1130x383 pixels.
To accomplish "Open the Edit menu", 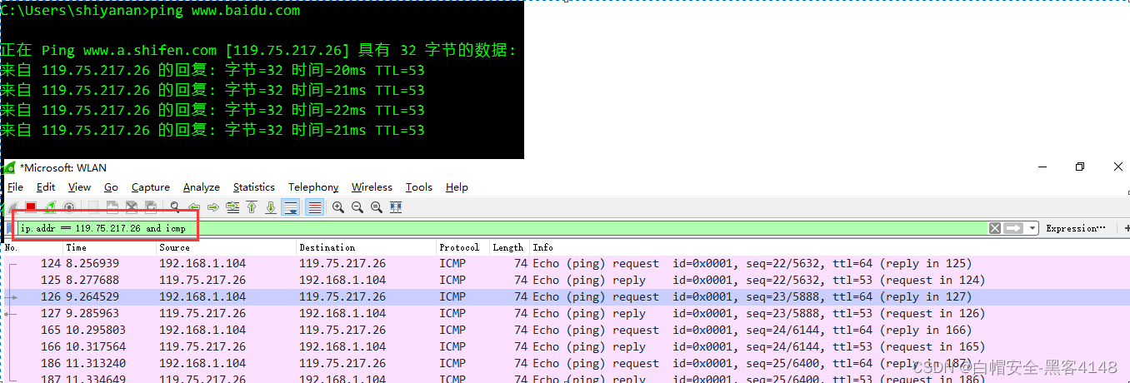I will 46,187.
